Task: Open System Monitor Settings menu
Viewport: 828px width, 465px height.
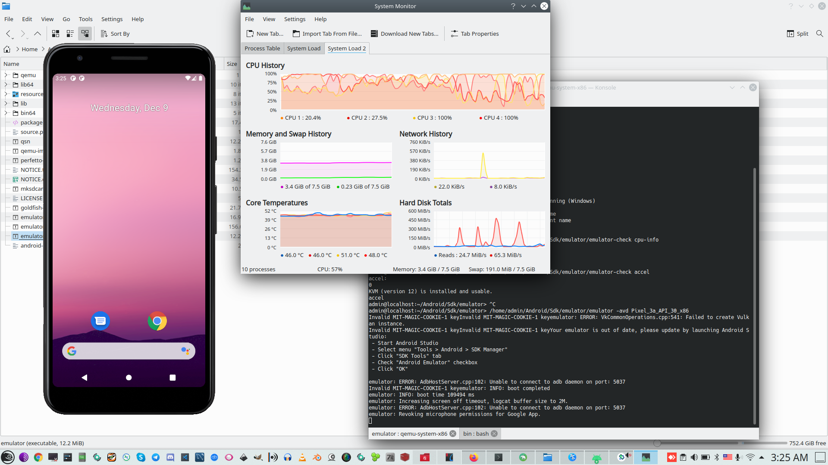Action: click(x=295, y=19)
